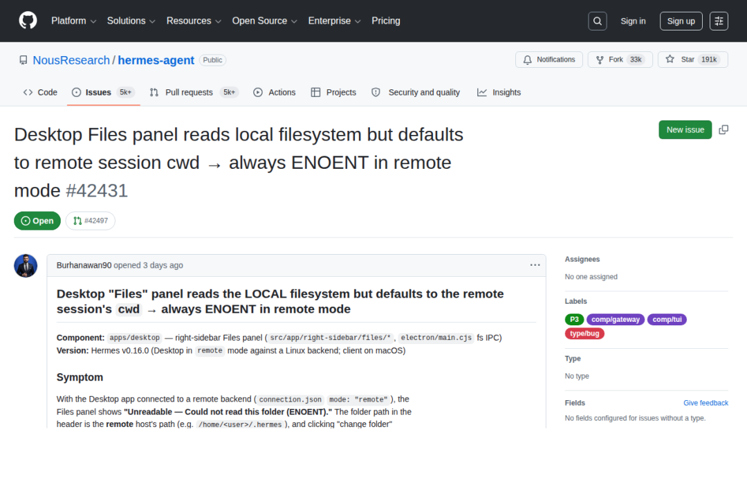Screen dimensions: 747x479
Task: Open the issue author's avatar
Action: [x=26, y=266]
